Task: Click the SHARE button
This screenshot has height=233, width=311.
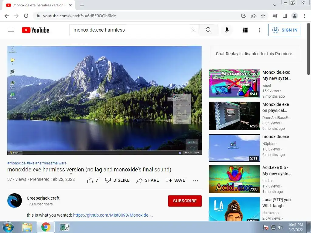Action: tap(148, 180)
